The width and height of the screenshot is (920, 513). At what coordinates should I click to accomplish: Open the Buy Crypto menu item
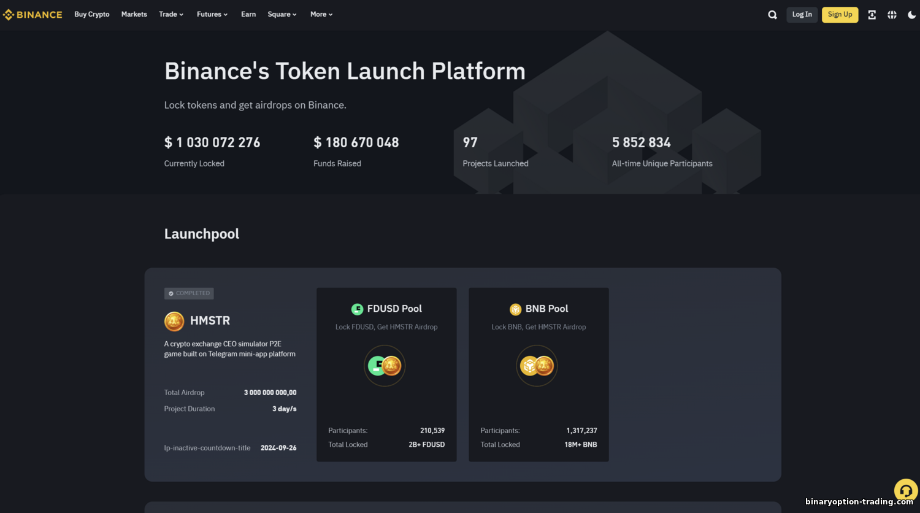click(x=92, y=14)
